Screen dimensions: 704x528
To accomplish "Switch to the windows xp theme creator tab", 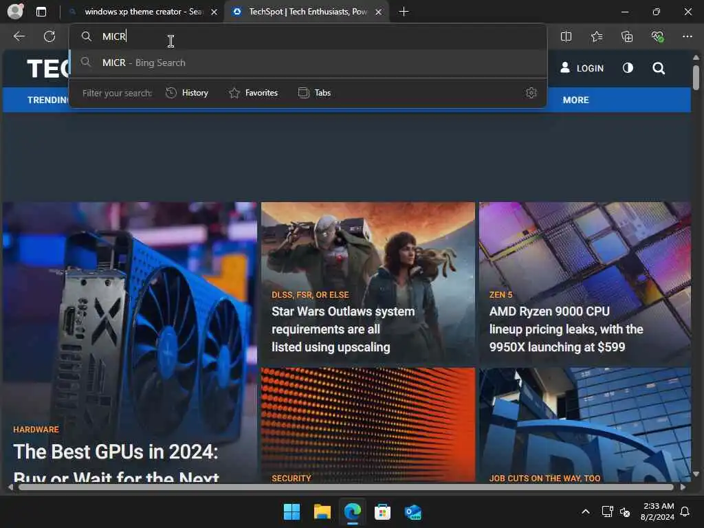I will coord(143,12).
